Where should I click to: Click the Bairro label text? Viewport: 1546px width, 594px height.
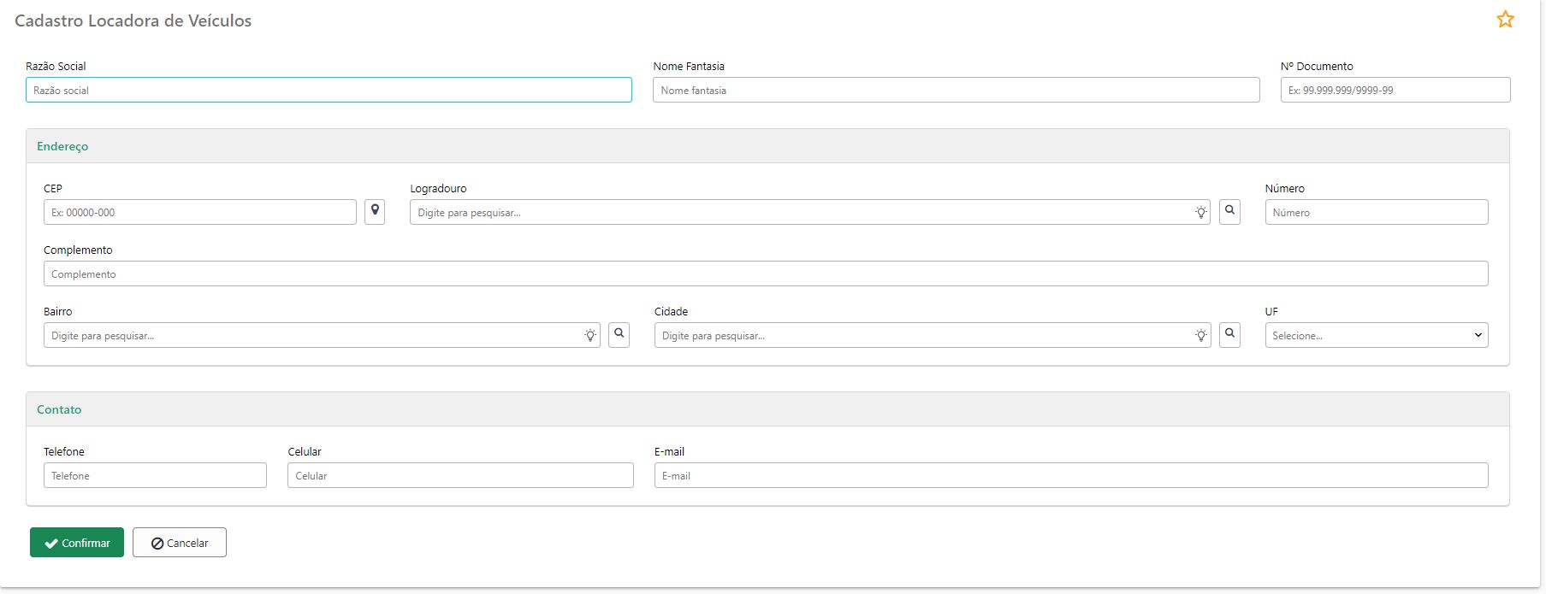click(58, 311)
